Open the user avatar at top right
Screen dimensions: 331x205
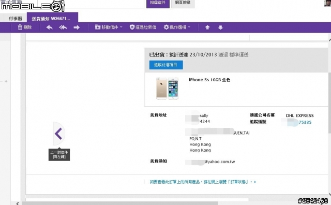pyautogui.click(x=327, y=3)
